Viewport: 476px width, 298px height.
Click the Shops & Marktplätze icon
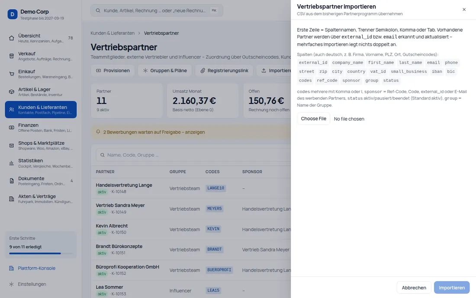click(x=12, y=146)
